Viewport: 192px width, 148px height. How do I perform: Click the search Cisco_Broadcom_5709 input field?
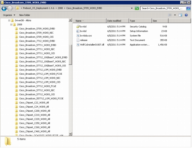[x=163, y=8]
